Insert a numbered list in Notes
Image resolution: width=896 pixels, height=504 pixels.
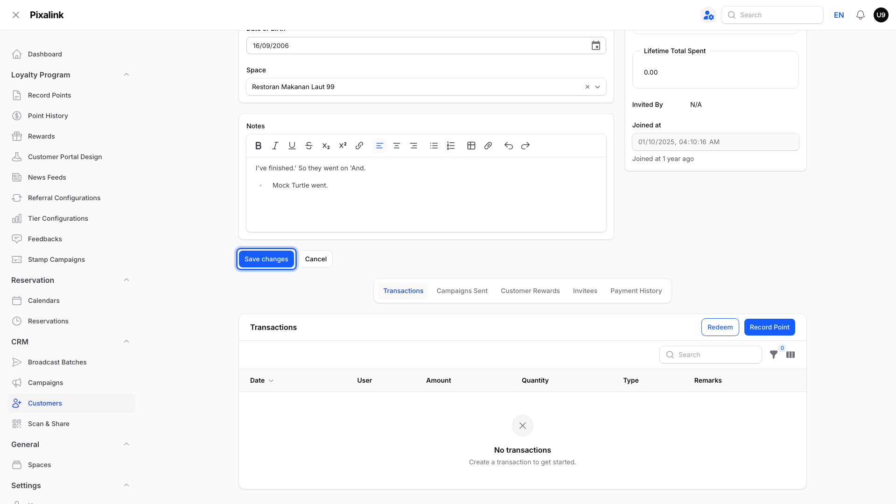pyautogui.click(x=450, y=146)
